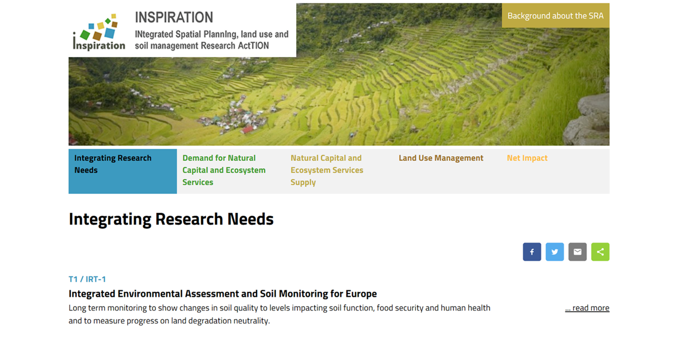Open Background about the SRA
The image size is (674, 338).
[555, 16]
